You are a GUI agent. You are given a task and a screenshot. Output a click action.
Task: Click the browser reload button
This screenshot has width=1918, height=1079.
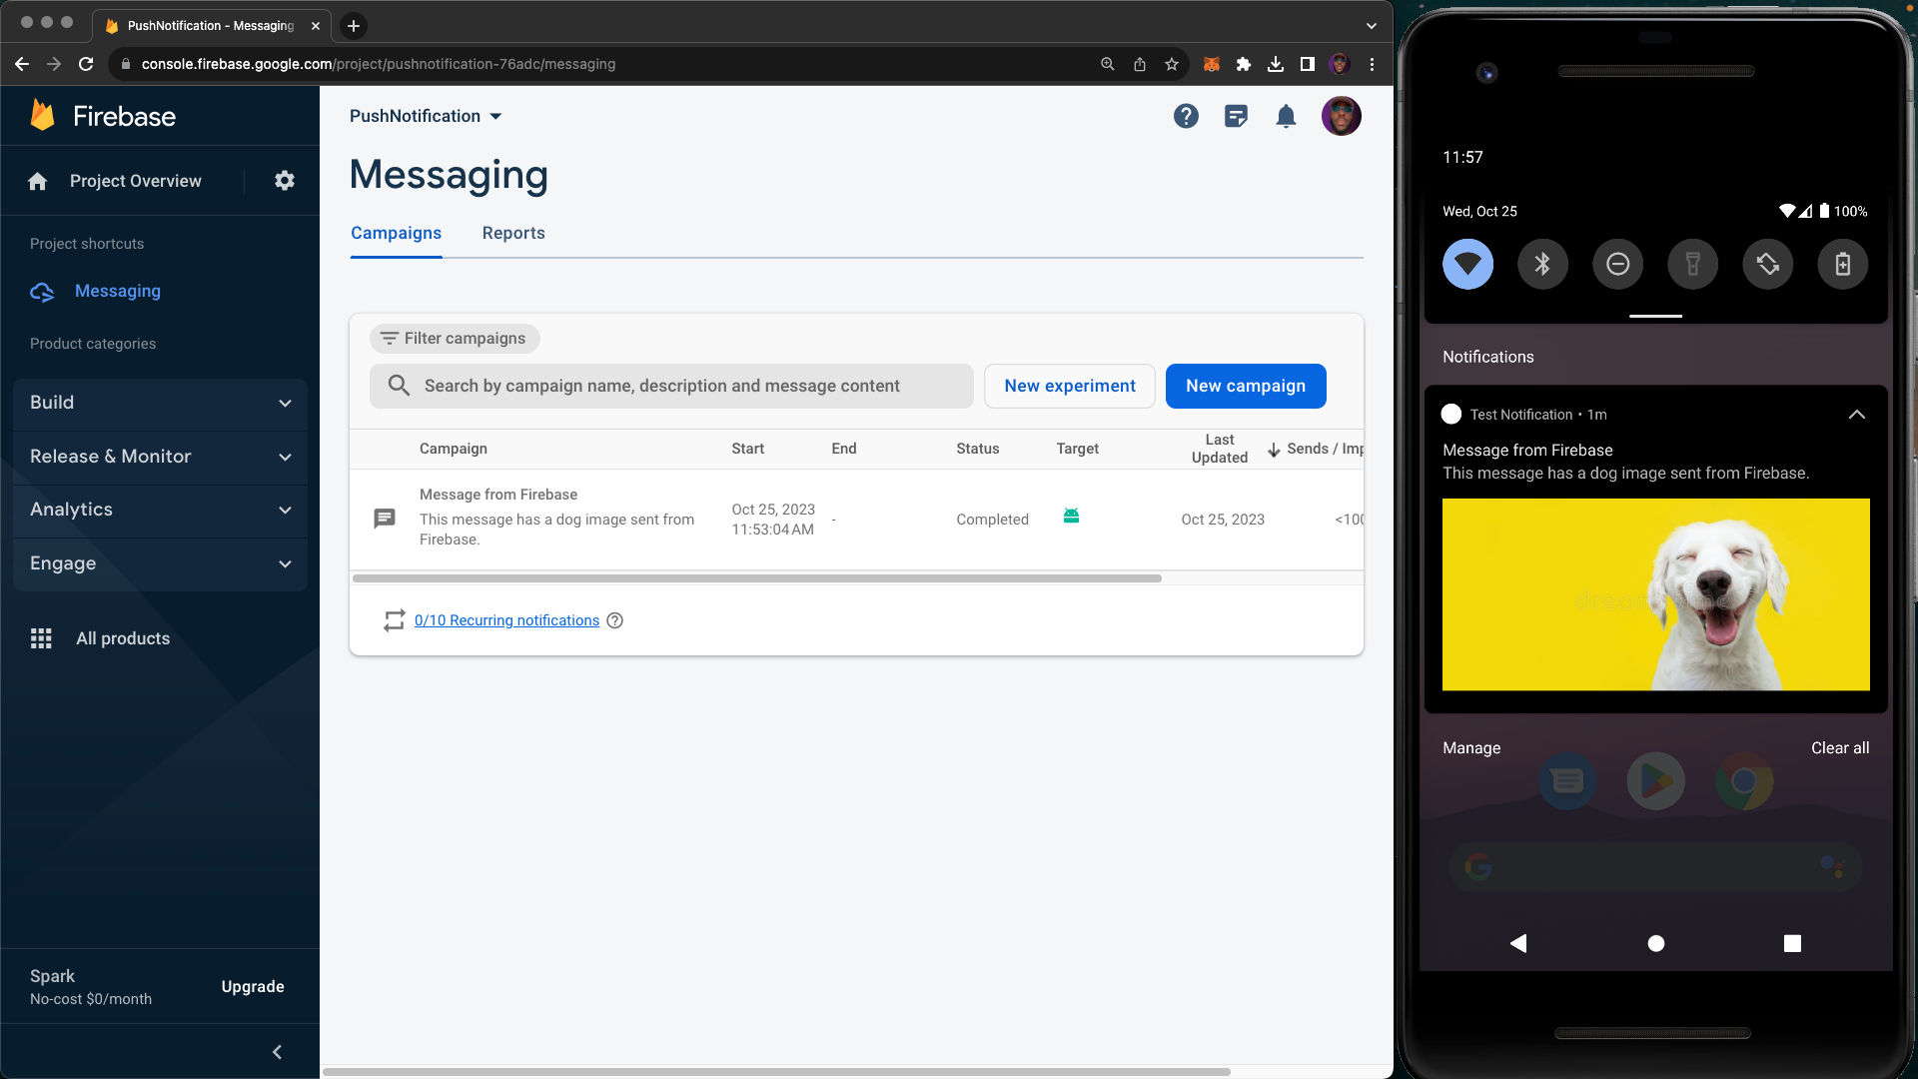click(86, 64)
